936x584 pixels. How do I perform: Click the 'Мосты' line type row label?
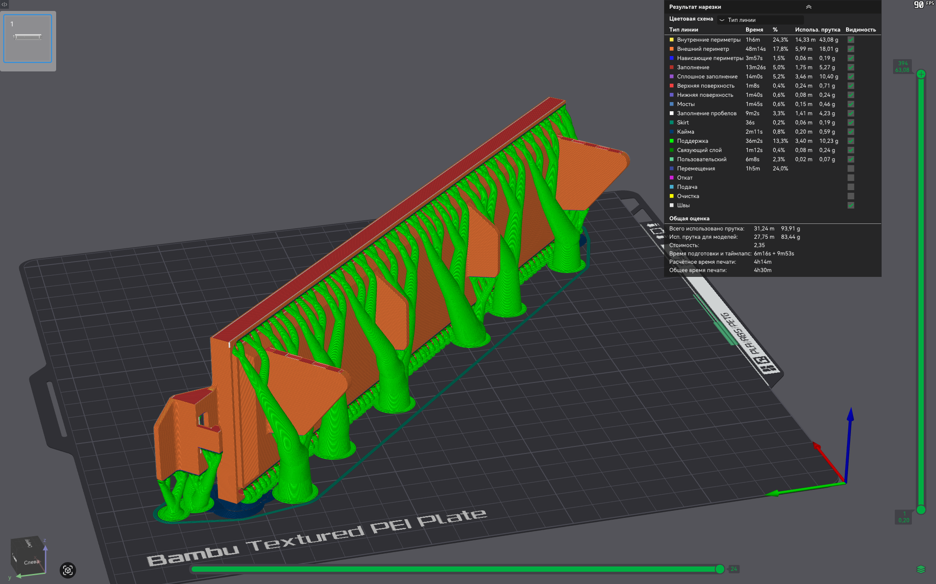pyautogui.click(x=686, y=104)
